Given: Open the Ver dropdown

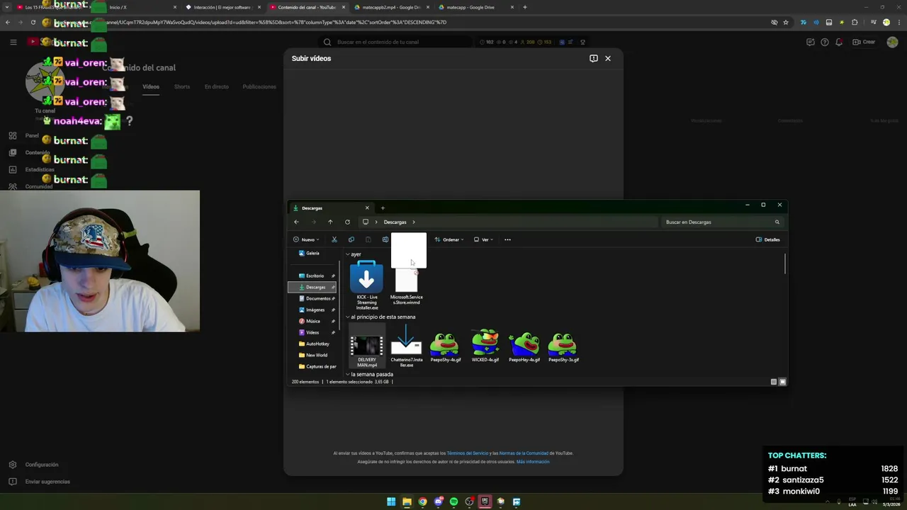Looking at the screenshot, I should [483, 239].
